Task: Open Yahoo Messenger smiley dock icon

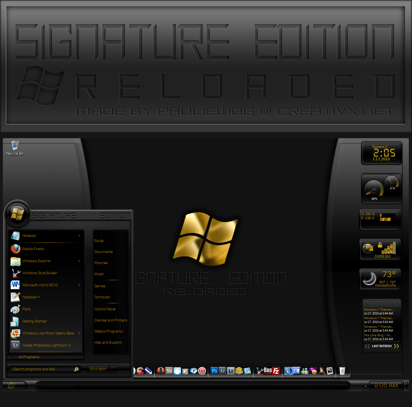Action: click(x=313, y=371)
